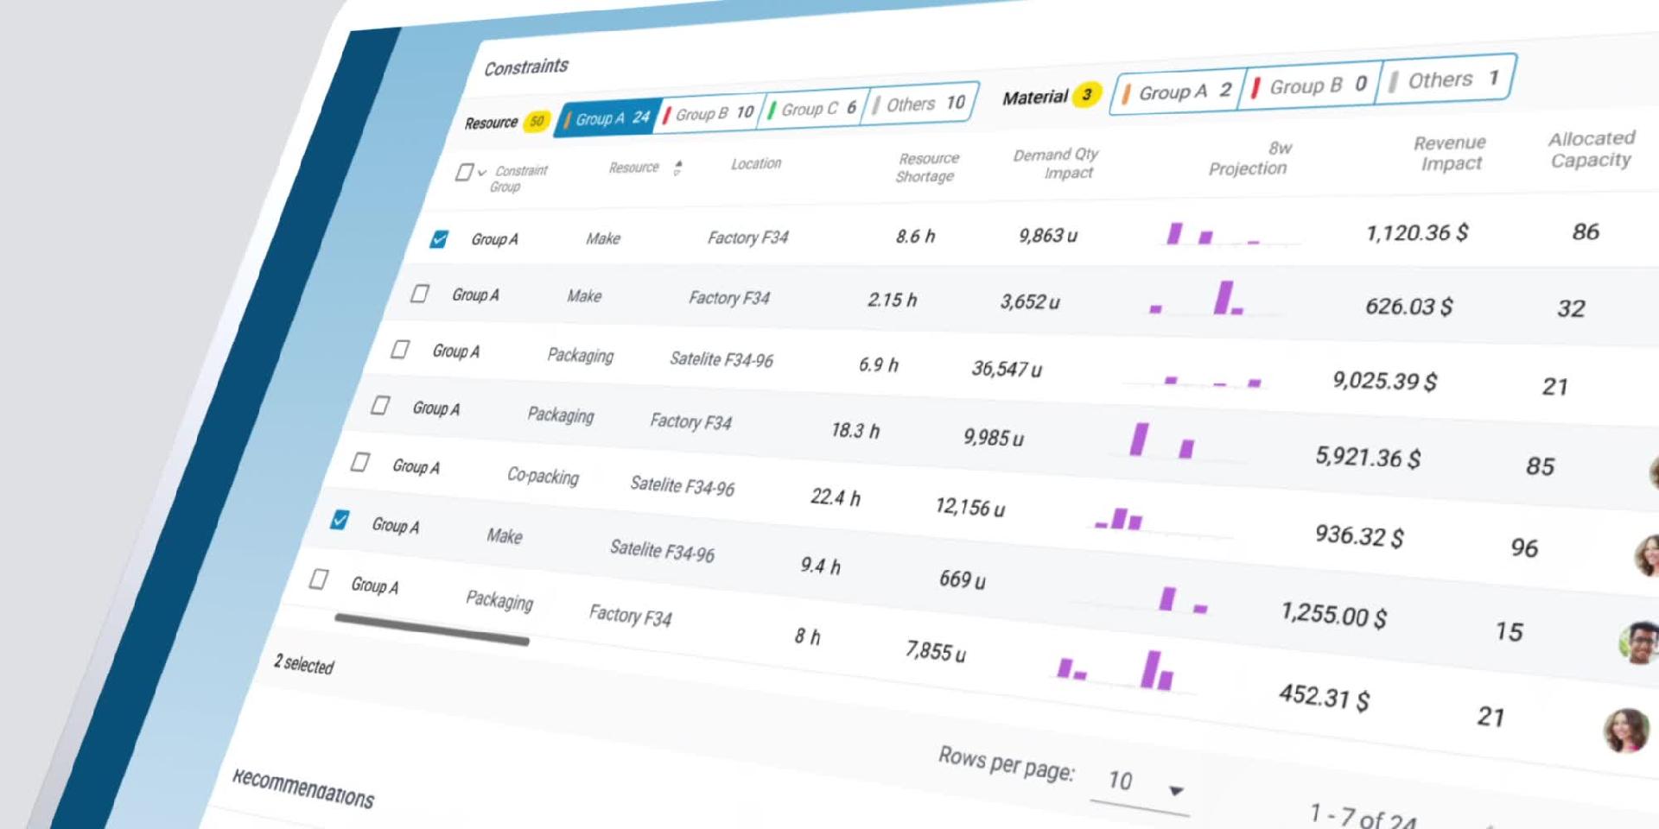Click the user avatar on the 936.32 $ row
The image size is (1659, 829).
[1647, 555]
